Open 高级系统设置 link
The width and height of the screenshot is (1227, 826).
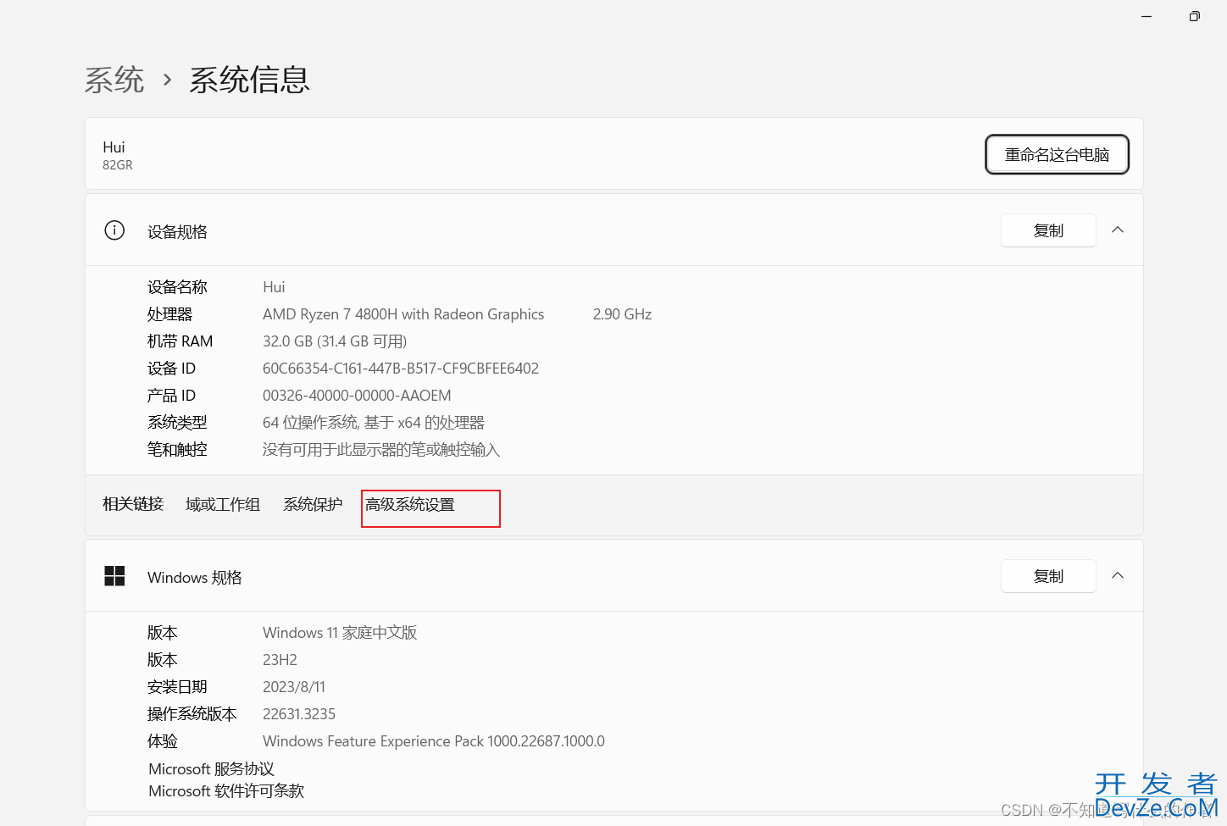410,505
